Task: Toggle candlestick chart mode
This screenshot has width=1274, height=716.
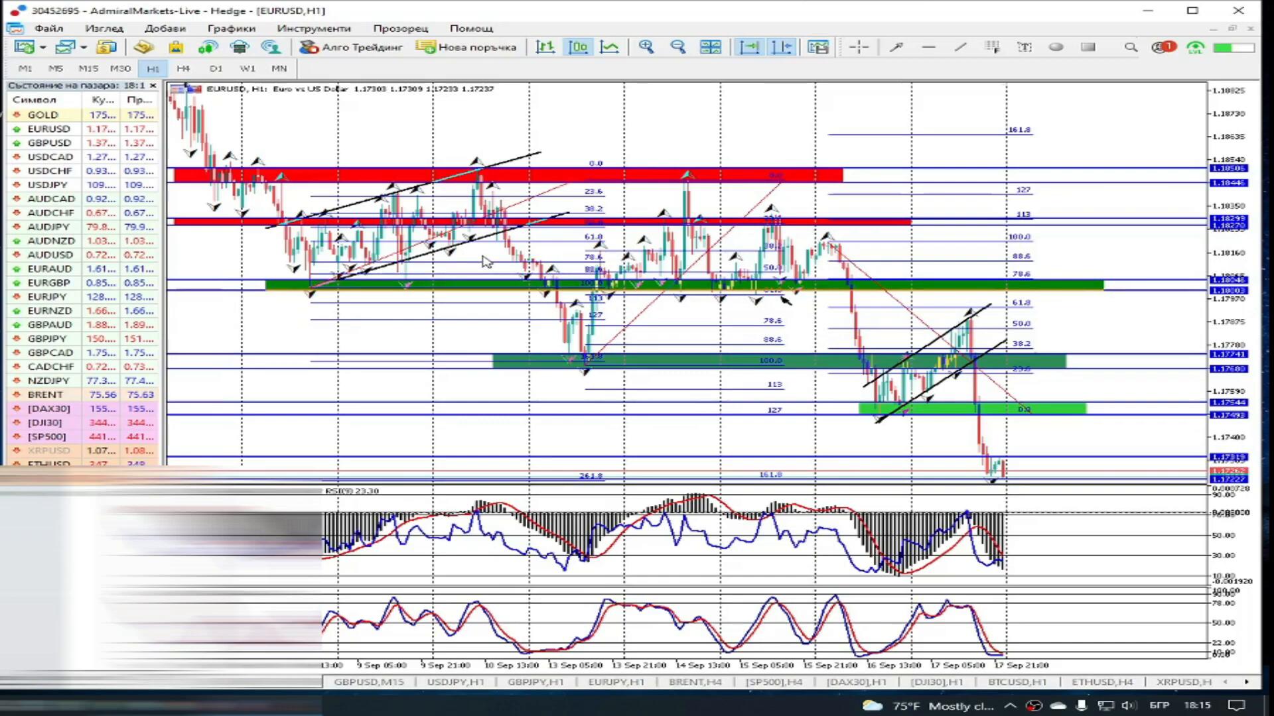Action: (578, 47)
